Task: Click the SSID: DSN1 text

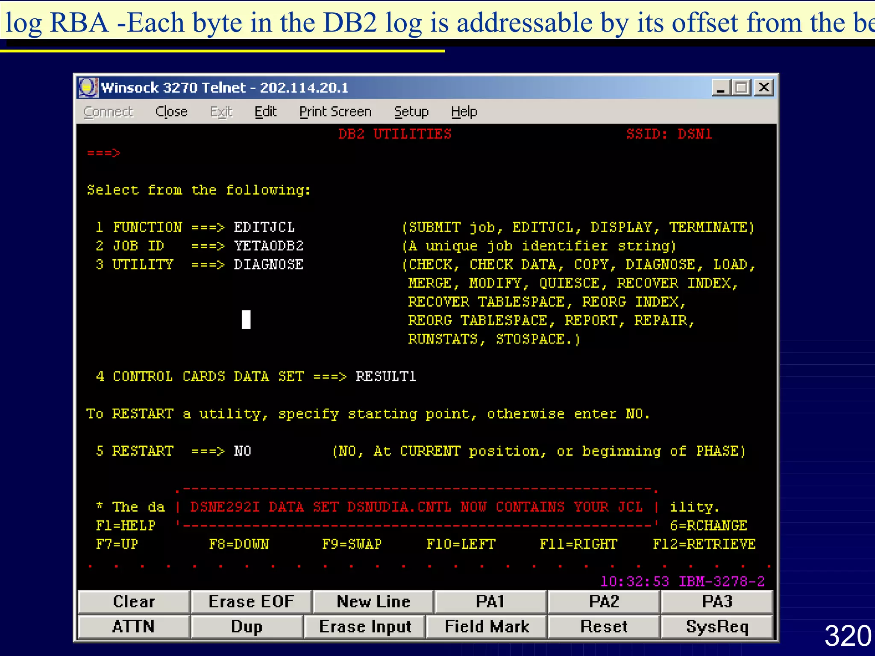Action: (x=669, y=134)
